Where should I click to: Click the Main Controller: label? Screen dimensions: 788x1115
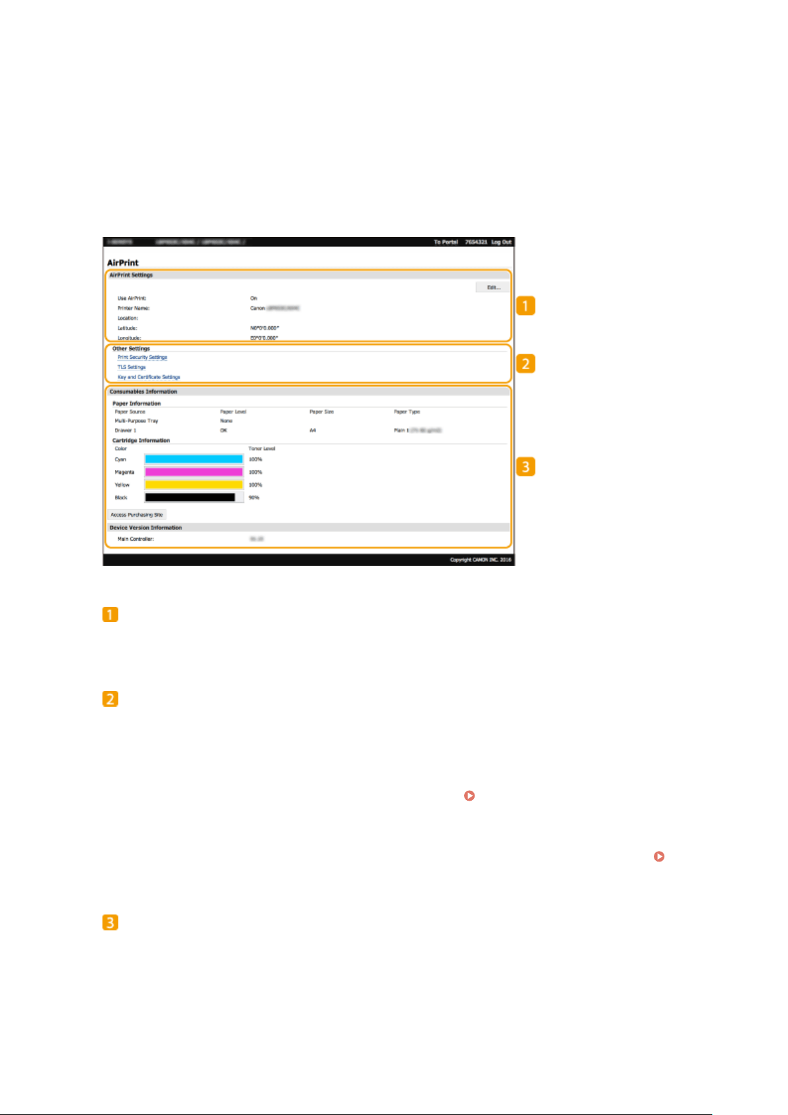[136, 539]
